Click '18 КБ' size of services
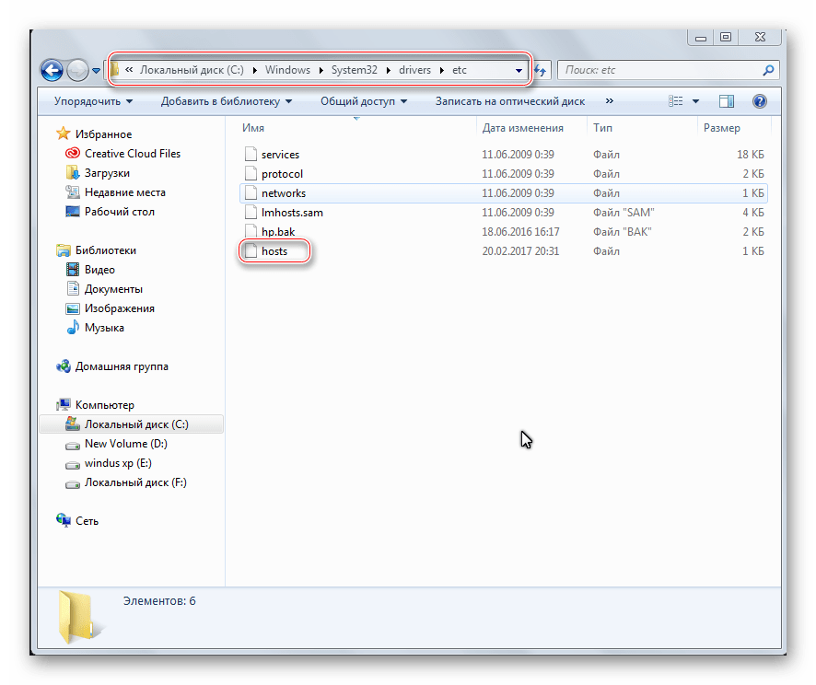Image resolution: width=816 pixels, height=685 pixels. 750,155
